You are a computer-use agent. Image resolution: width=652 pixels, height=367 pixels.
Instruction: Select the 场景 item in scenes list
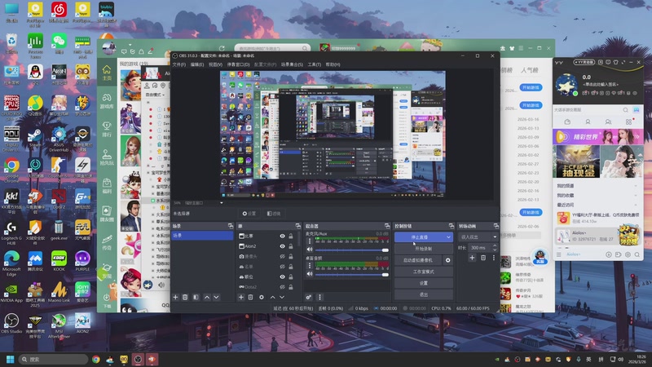coord(202,236)
